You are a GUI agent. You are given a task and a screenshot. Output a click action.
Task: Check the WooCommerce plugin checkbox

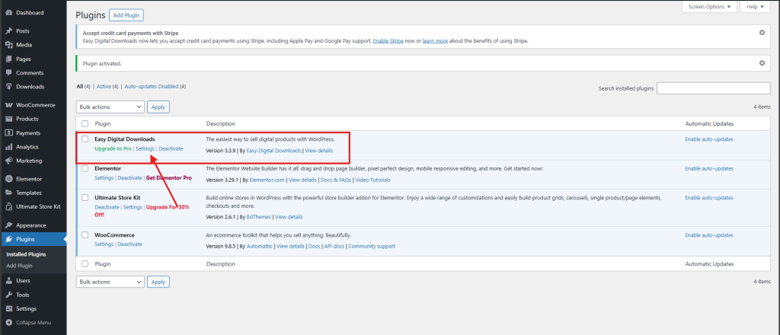[85, 235]
